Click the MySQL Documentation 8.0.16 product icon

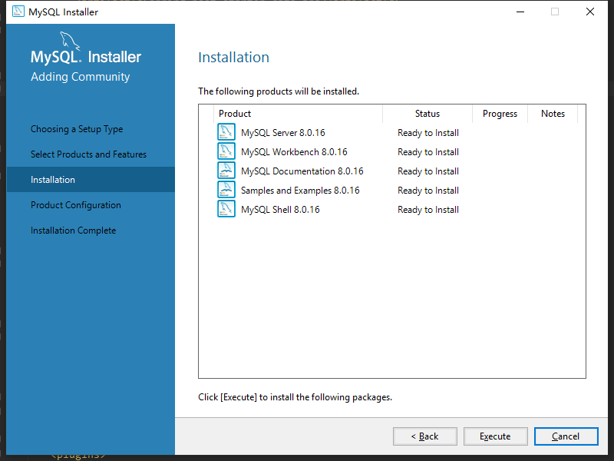click(226, 171)
